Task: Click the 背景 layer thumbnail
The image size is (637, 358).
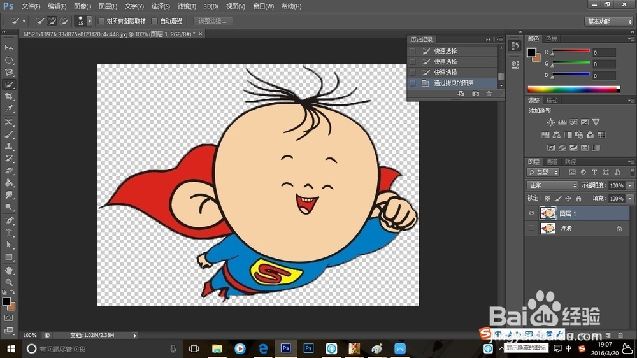Action: [548, 229]
